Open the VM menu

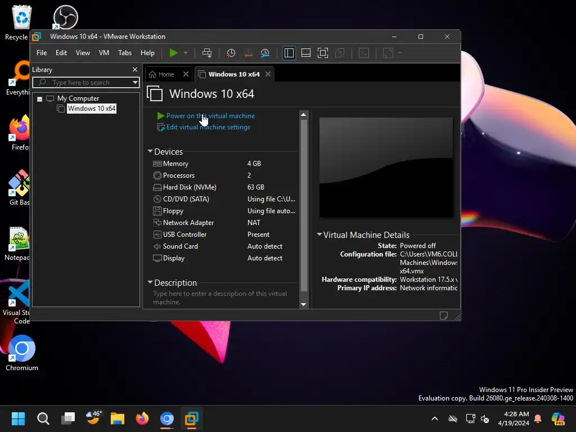coord(104,53)
